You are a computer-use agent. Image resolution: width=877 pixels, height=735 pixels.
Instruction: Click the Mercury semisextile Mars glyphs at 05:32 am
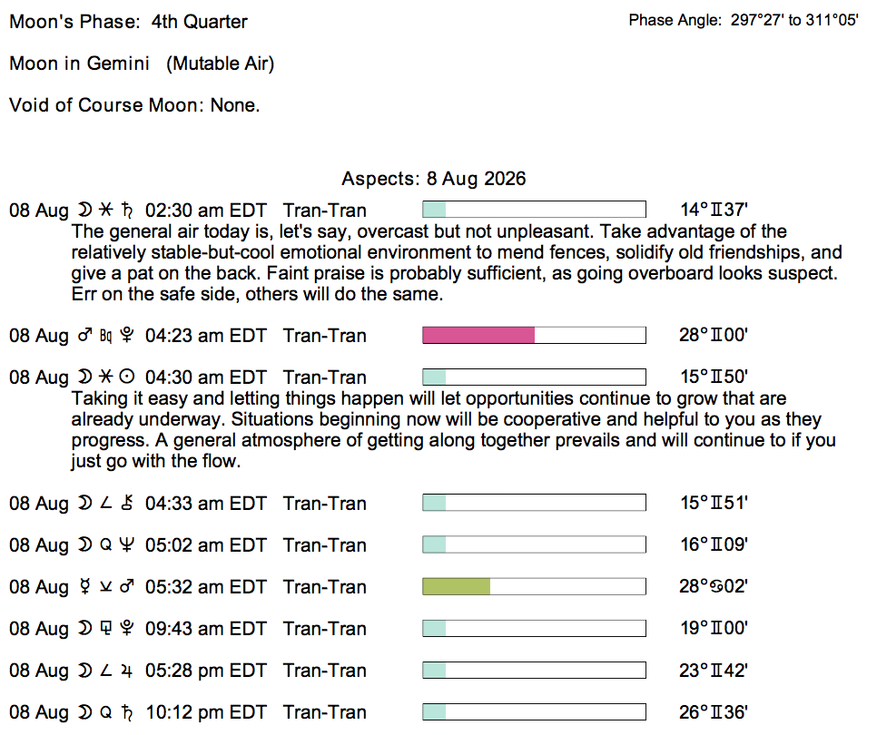(x=105, y=587)
